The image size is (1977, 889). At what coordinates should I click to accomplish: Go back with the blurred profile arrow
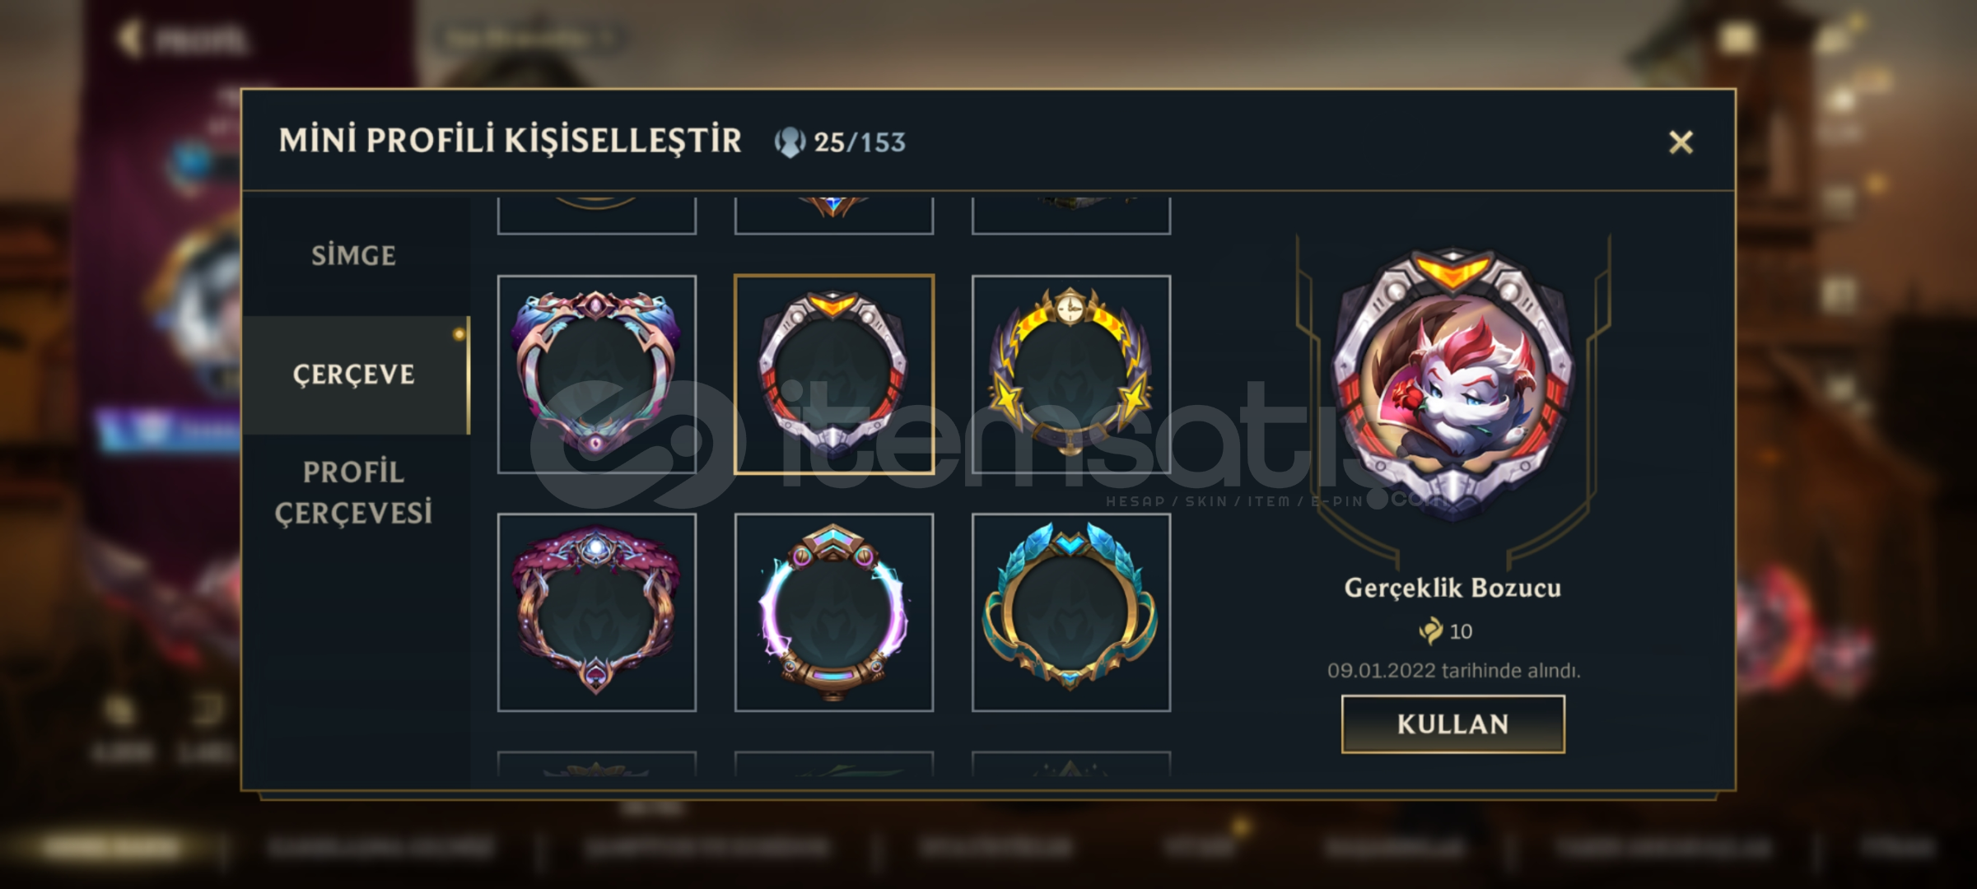pyautogui.click(x=129, y=38)
